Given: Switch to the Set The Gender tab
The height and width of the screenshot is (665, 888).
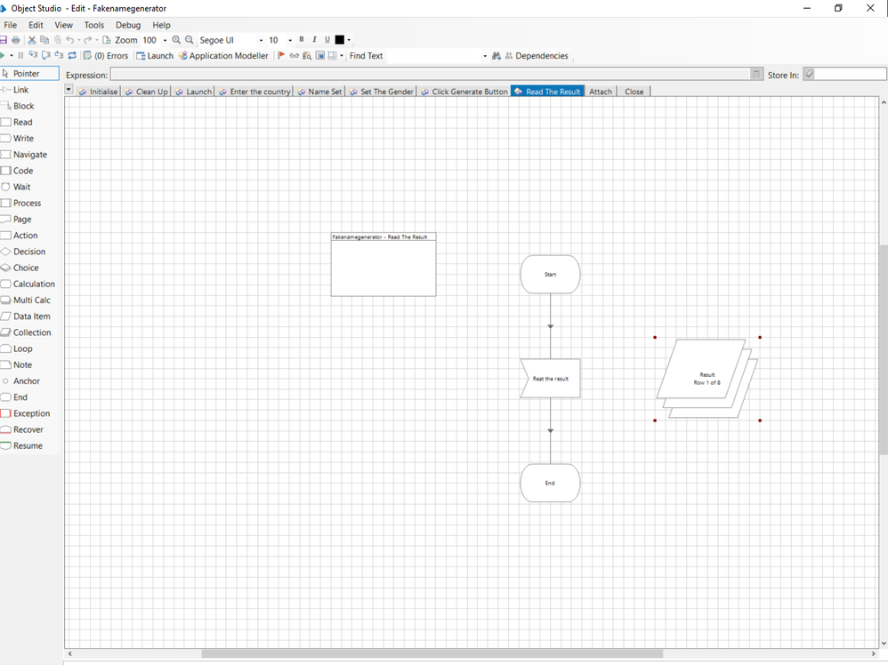Looking at the screenshot, I should 382,91.
